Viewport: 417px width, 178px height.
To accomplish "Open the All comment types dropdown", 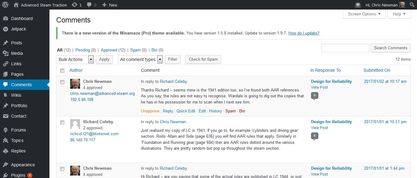I will [x=140, y=59].
